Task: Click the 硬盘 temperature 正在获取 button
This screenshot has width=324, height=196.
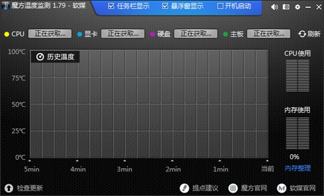Action: click(196, 33)
